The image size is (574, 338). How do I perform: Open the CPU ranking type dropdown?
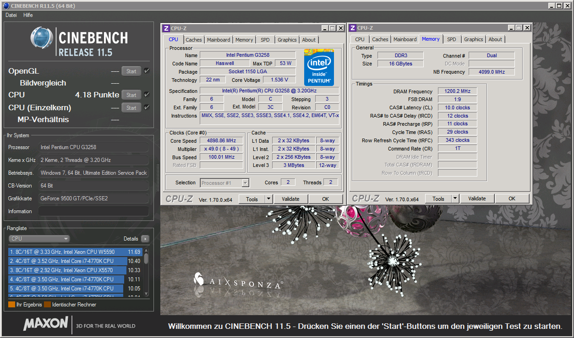coord(39,239)
